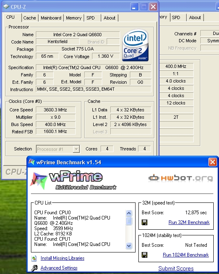Screen dimensions: 219x274
Task: Click Install Missing Libraries link
Action: [x=62, y=258]
